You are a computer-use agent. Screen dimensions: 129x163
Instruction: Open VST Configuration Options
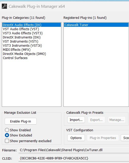[76, 138]
